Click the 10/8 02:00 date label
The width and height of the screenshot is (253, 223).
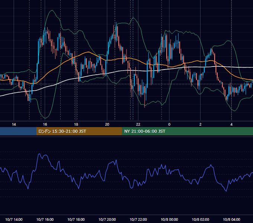click(x=201, y=219)
